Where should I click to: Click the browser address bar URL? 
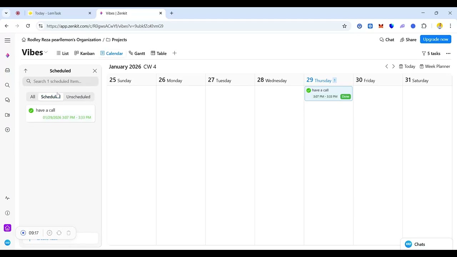(105, 26)
